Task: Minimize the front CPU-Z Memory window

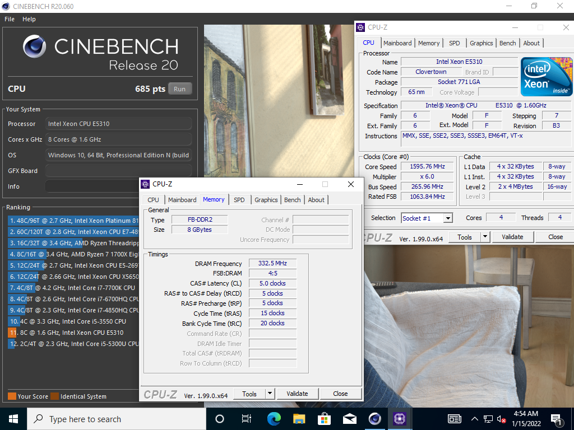Action: [x=299, y=184]
